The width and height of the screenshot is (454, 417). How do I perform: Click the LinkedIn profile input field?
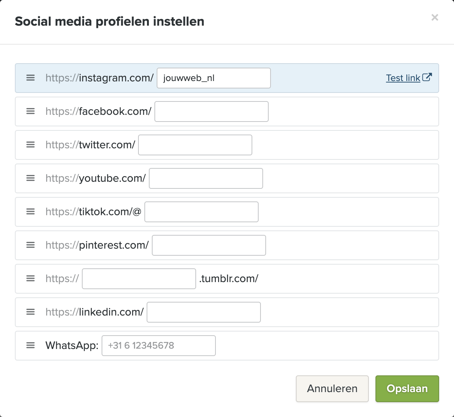pos(204,312)
